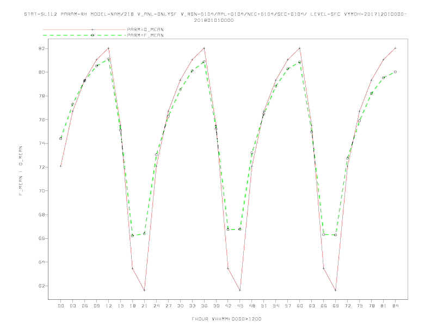
Task: Click the 74 tick on the vertical axis
Action: (x=41, y=144)
